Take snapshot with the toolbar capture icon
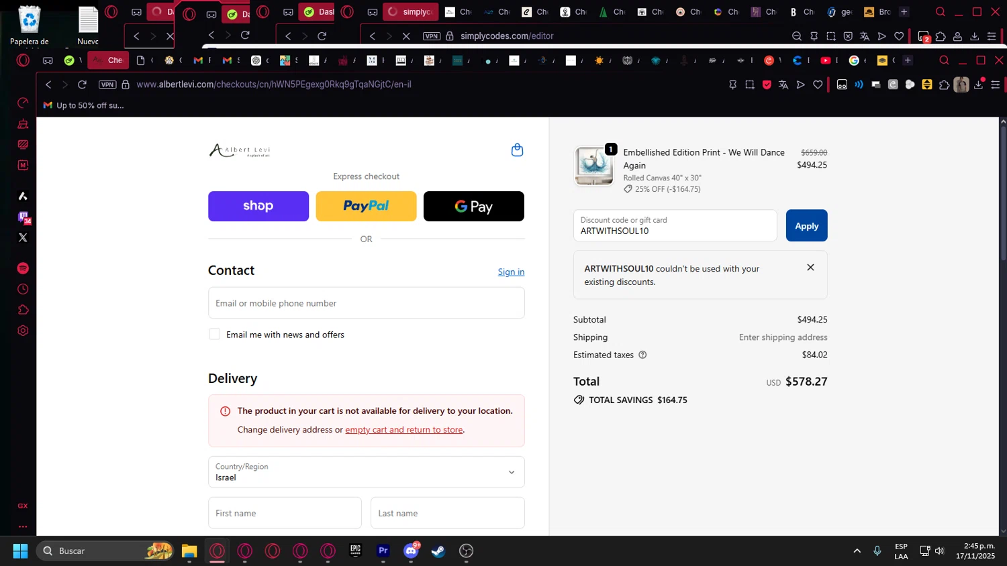Screen dimensions: 1007x566 coord(750,84)
